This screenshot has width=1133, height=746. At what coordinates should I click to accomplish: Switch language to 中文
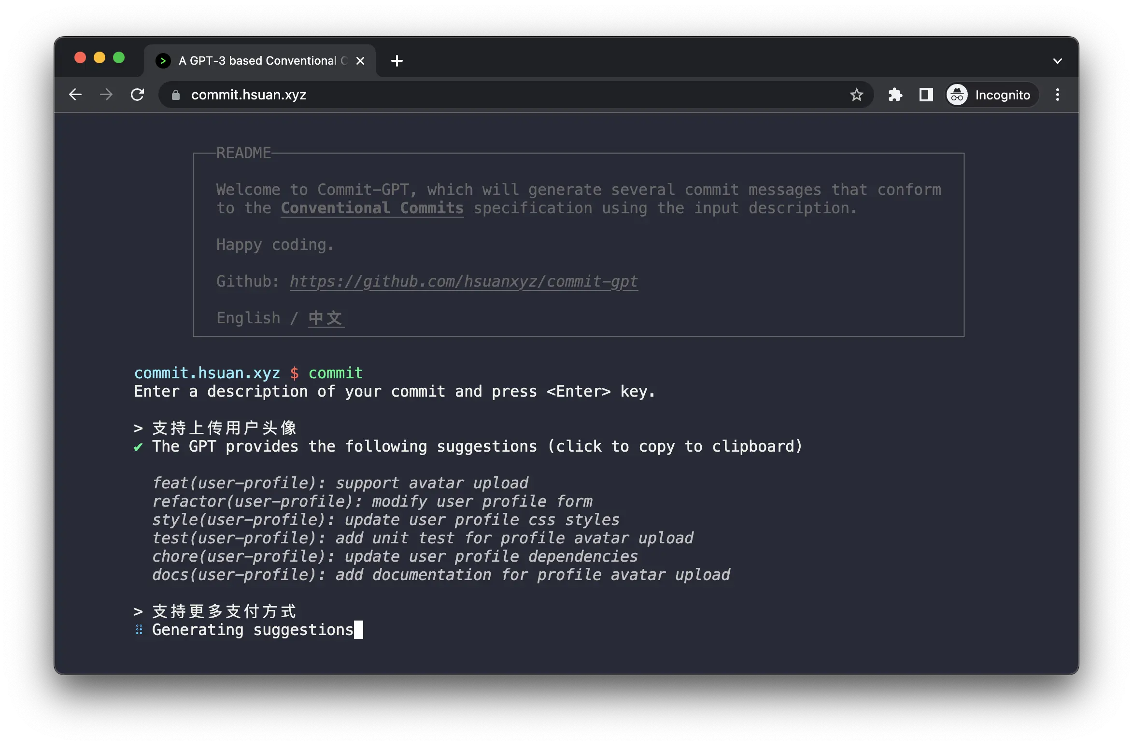click(326, 318)
